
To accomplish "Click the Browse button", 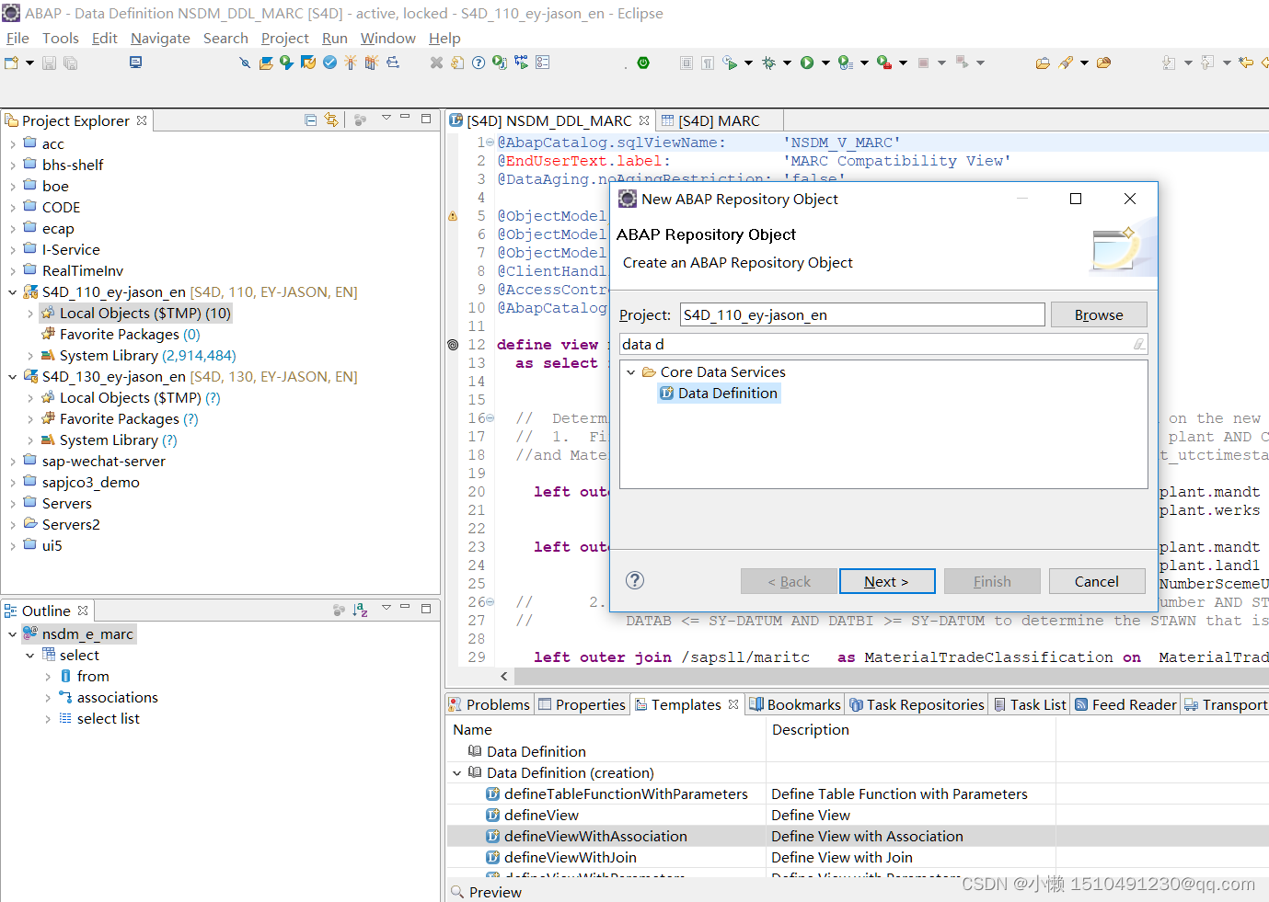I will click(1099, 314).
